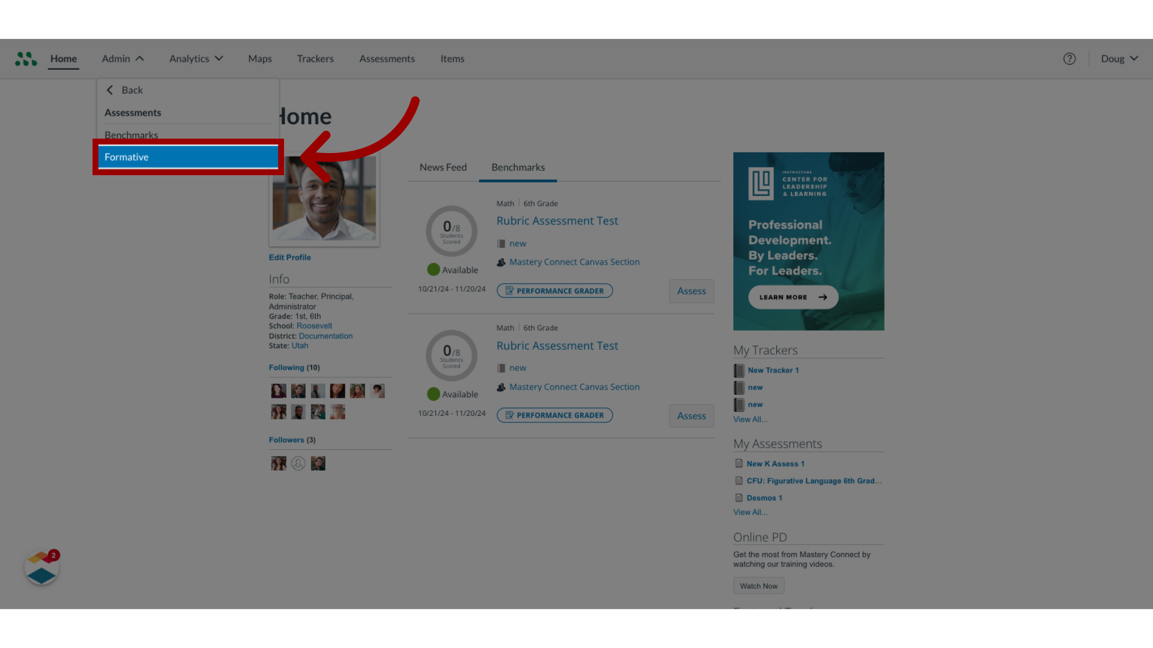Switch to the News Feed tab
This screenshot has width=1153, height=648.
pyautogui.click(x=442, y=167)
